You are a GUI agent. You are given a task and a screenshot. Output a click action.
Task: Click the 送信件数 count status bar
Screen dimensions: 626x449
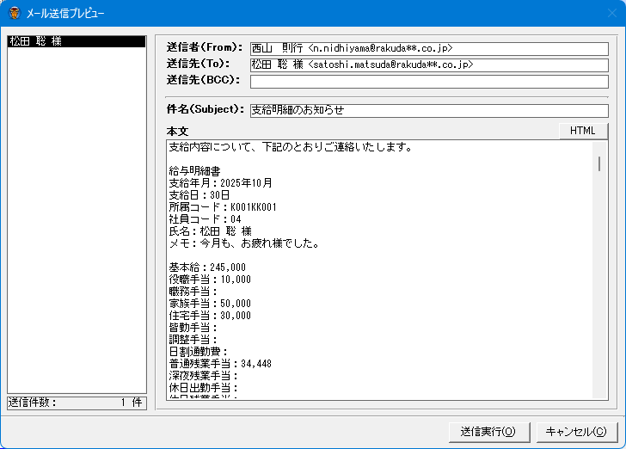(77, 403)
